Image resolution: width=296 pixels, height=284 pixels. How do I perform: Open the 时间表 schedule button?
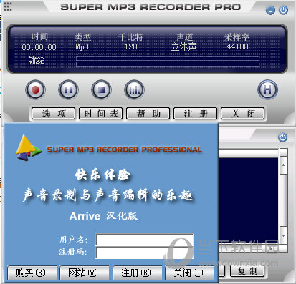coord(101,114)
